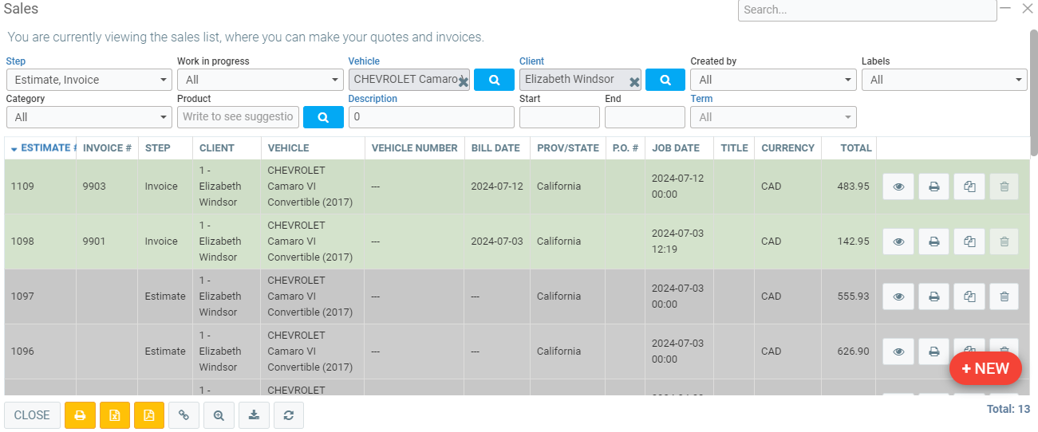The height and width of the screenshot is (432, 1038).
Task: Export sales list to PDF
Action: click(149, 415)
